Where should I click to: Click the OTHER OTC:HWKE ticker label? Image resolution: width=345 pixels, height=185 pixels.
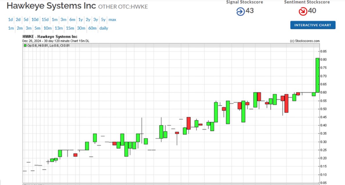(x=123, y=7)
